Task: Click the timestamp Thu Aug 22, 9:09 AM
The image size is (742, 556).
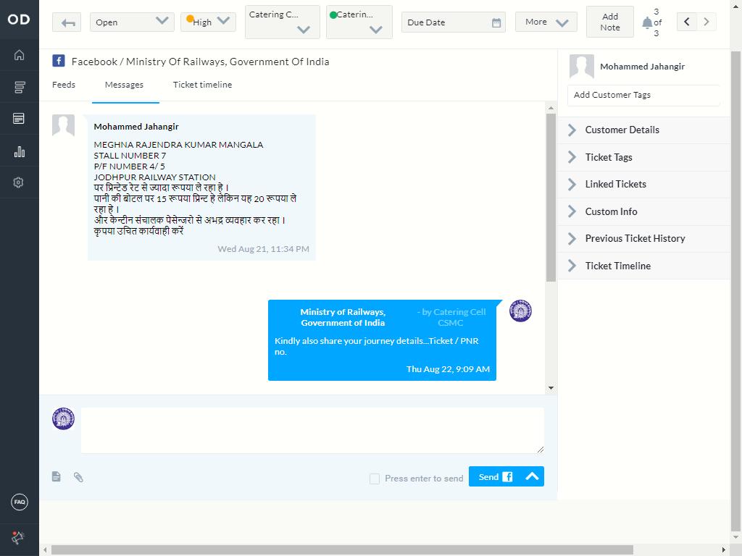Action: point(448,369)
